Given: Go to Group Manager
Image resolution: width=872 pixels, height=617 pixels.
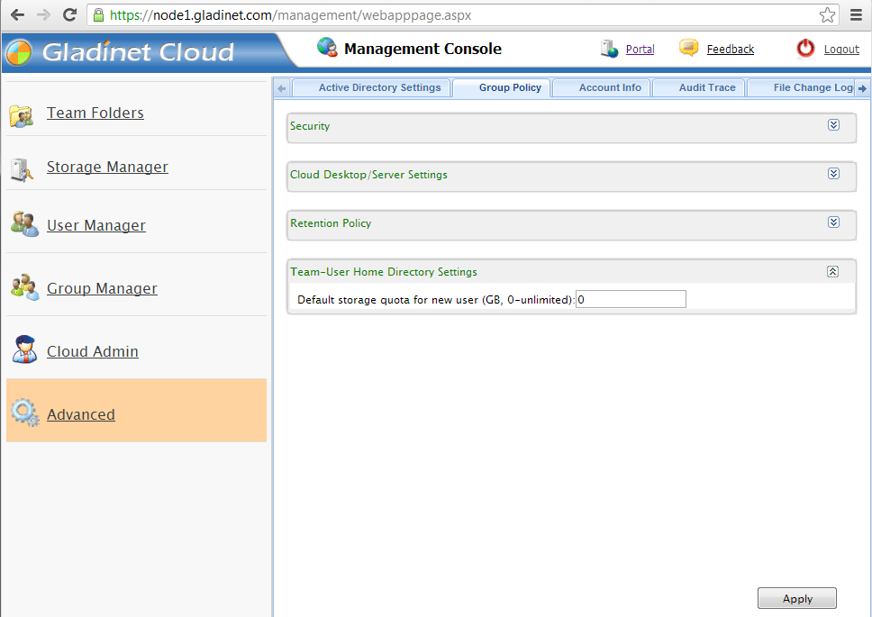Looking at the screenshot, I should (x=103, y=288).
